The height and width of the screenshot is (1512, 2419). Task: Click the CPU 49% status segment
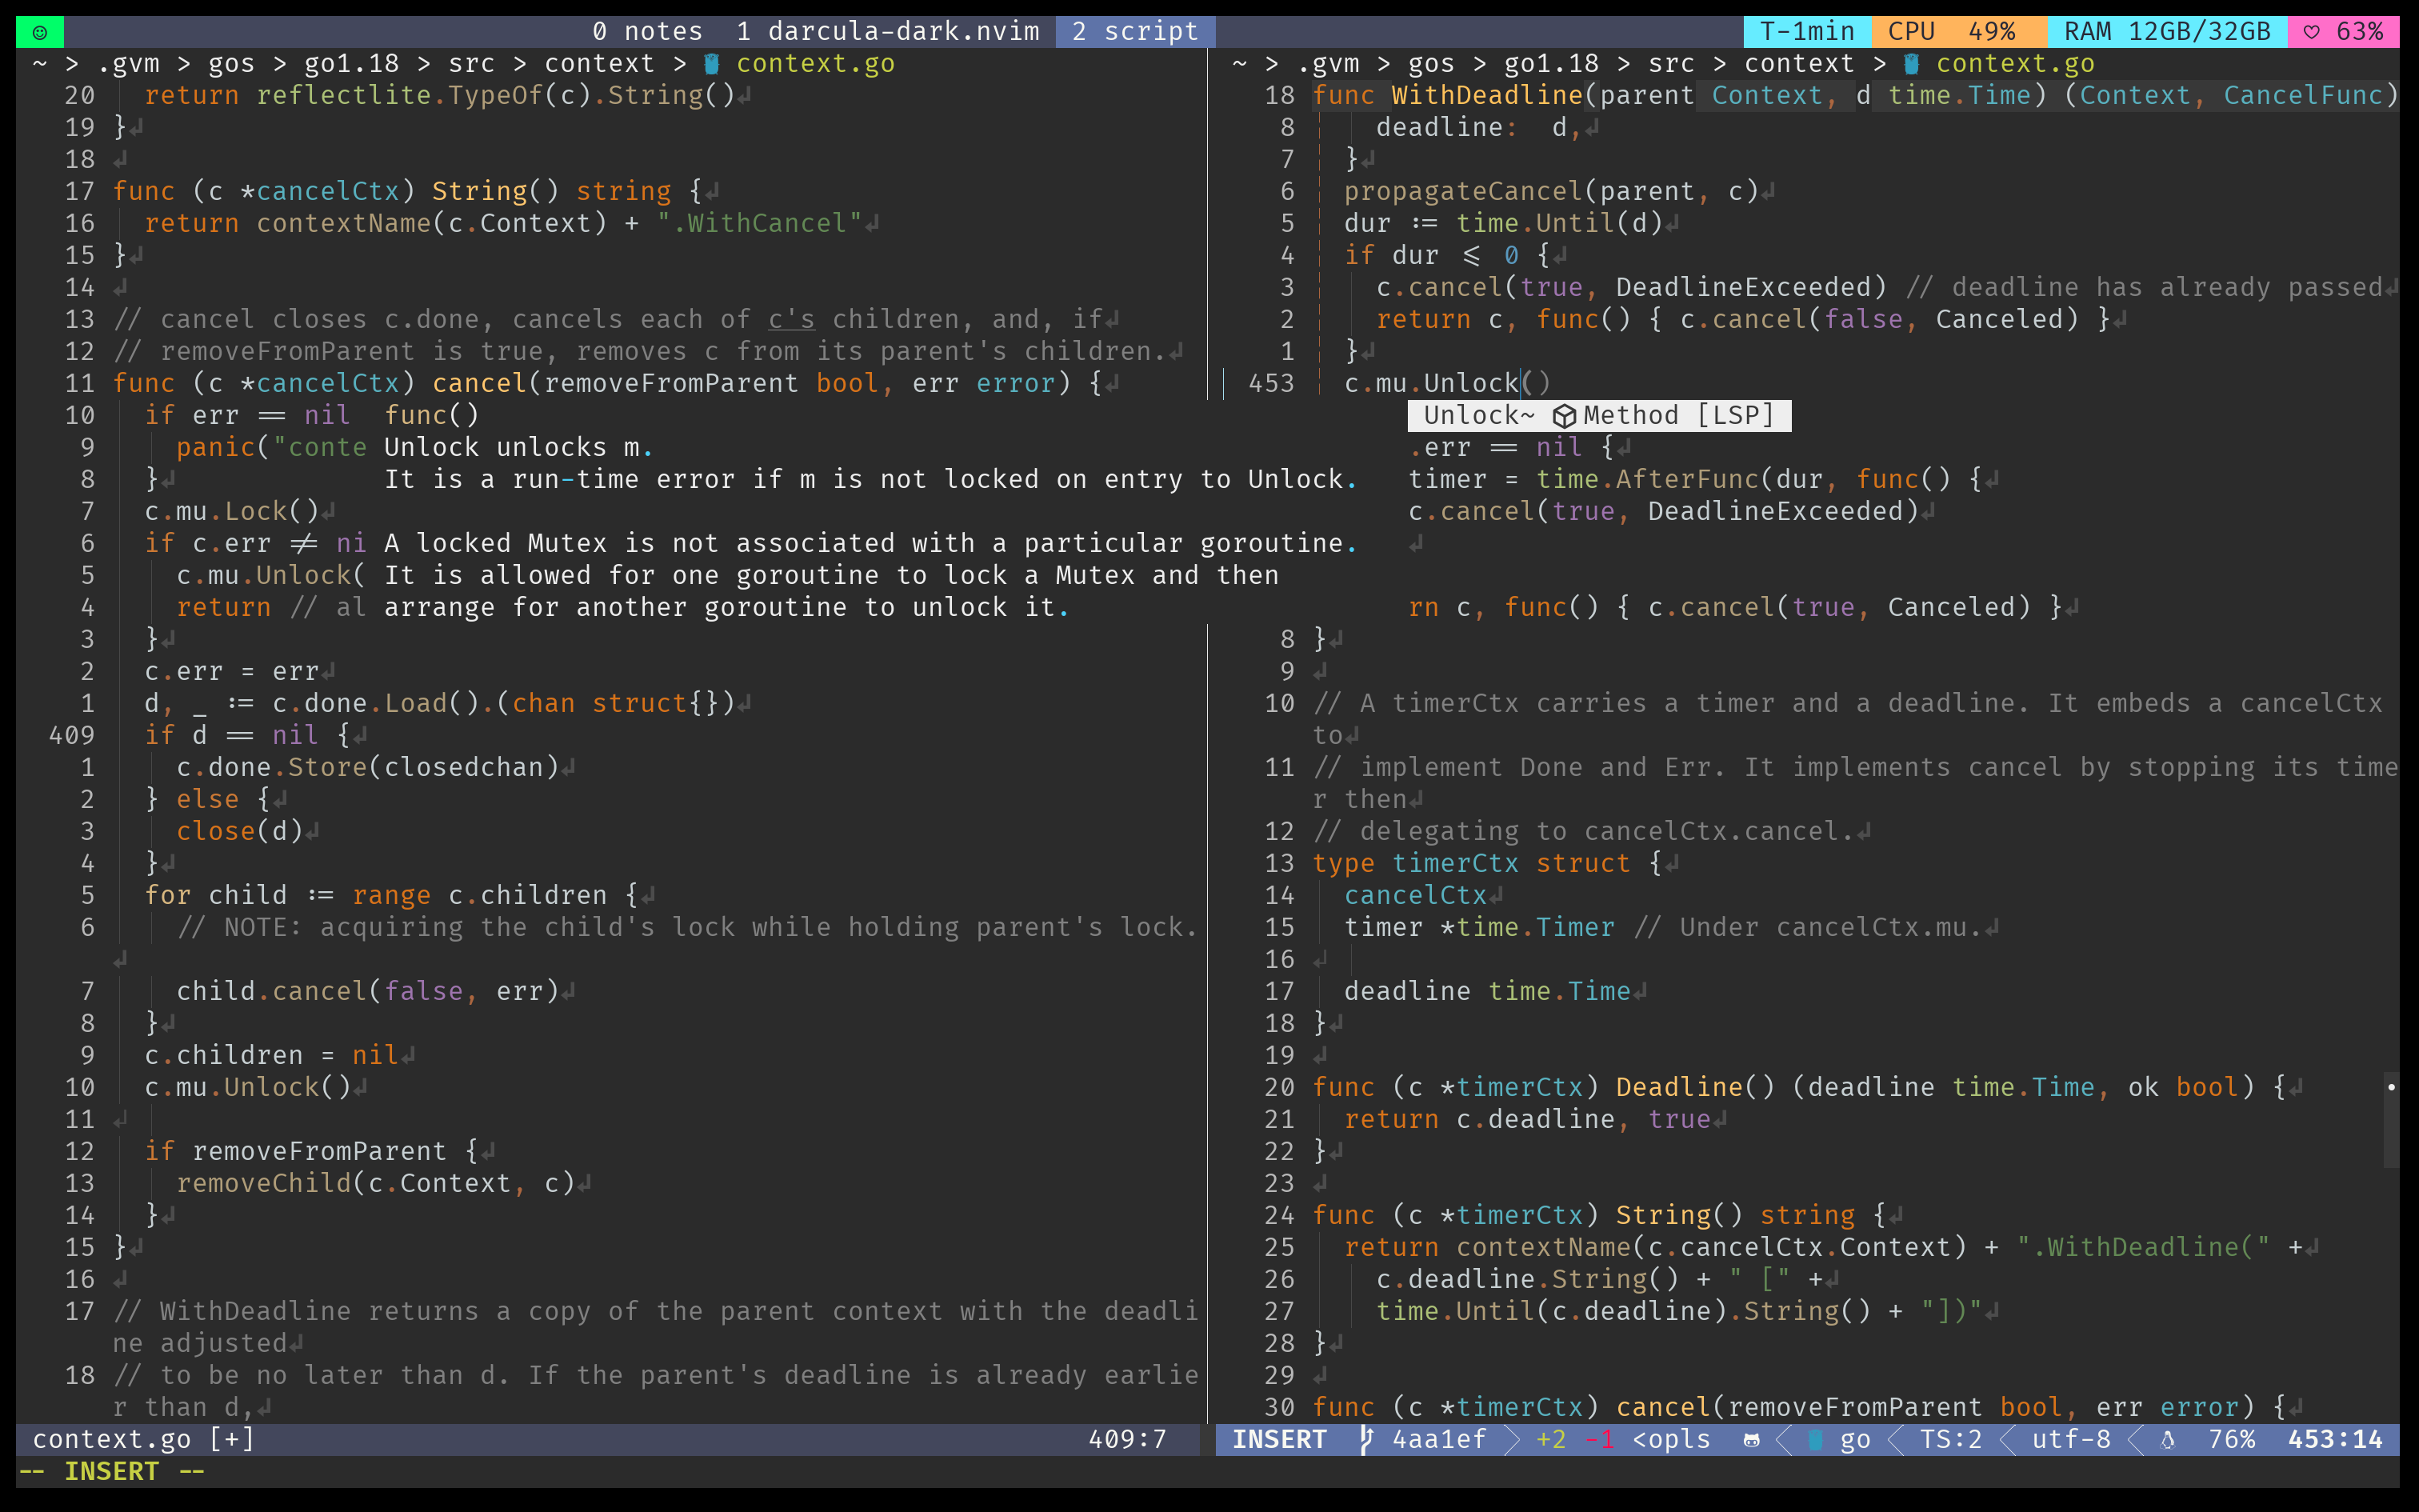click(x=1950, y=32)
